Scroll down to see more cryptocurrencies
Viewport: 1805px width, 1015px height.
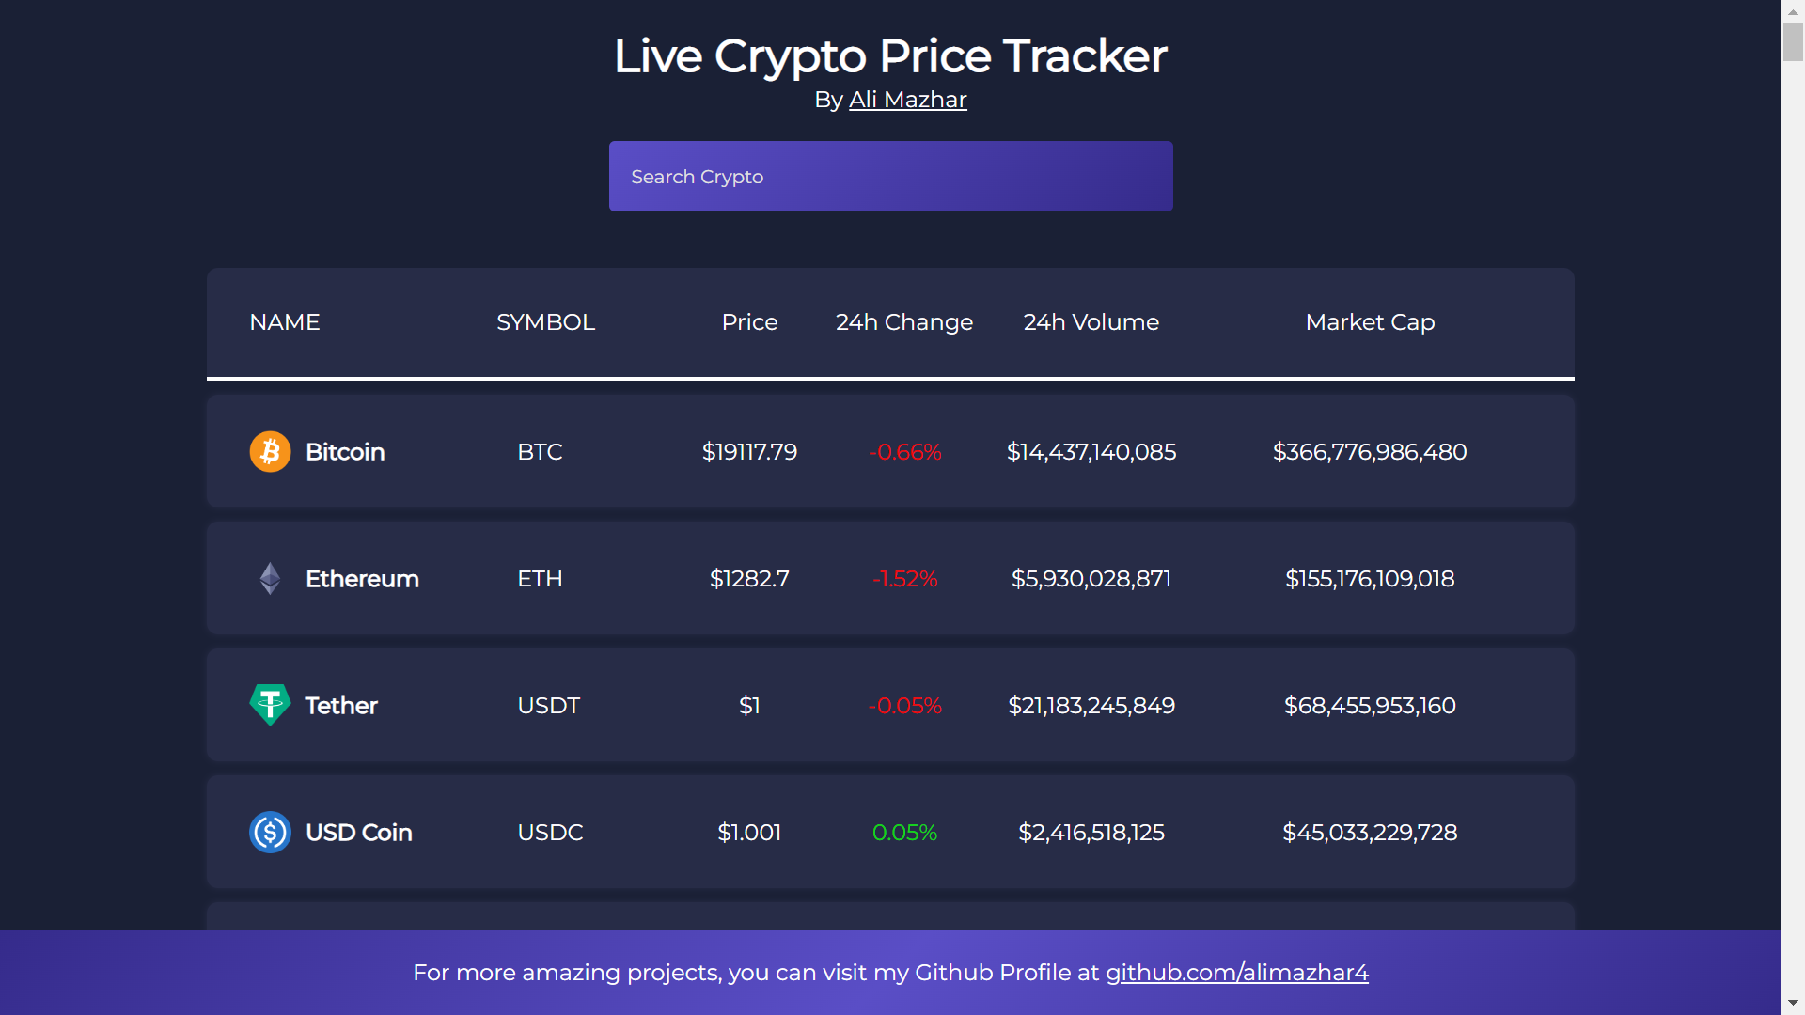pos(1795,1001)
